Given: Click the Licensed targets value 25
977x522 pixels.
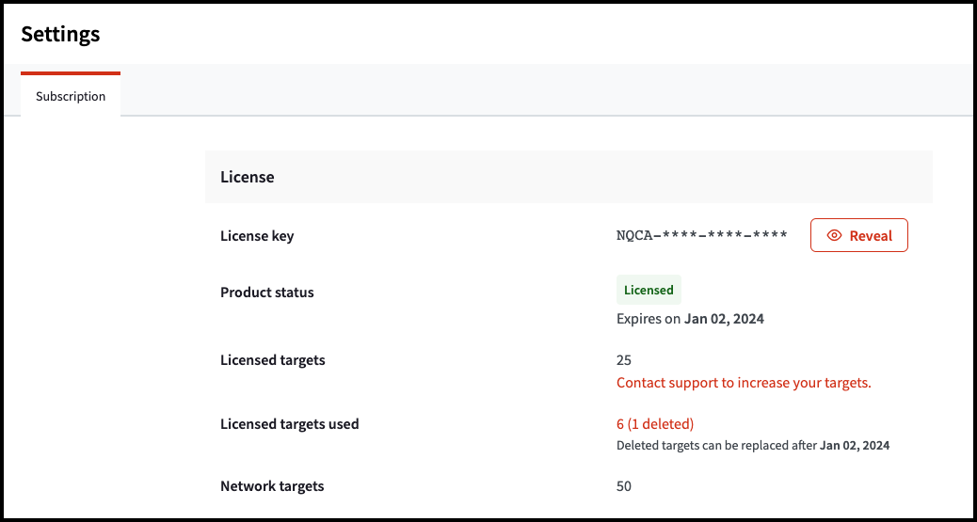Looking at the screenshot, I should coord(624,360).
